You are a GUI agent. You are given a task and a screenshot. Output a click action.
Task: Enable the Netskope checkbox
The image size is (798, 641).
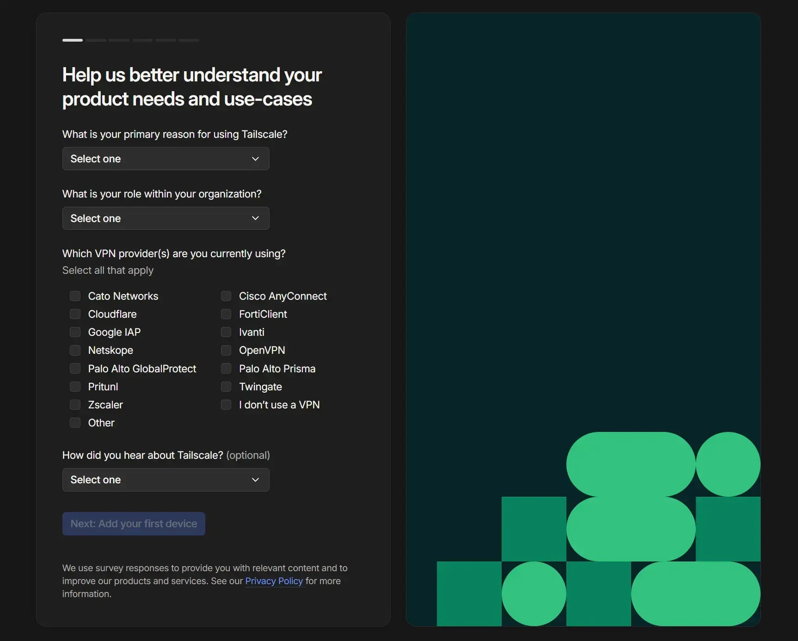(x=75, y=350)
